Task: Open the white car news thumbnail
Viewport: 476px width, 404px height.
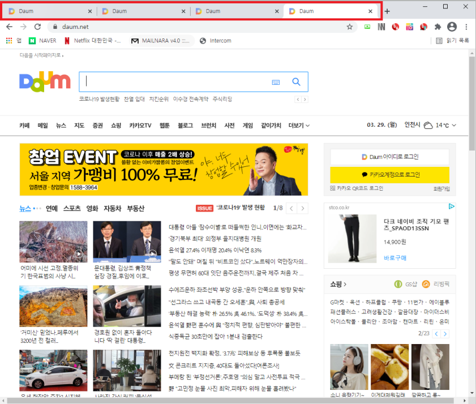Action: pos(53,370)
